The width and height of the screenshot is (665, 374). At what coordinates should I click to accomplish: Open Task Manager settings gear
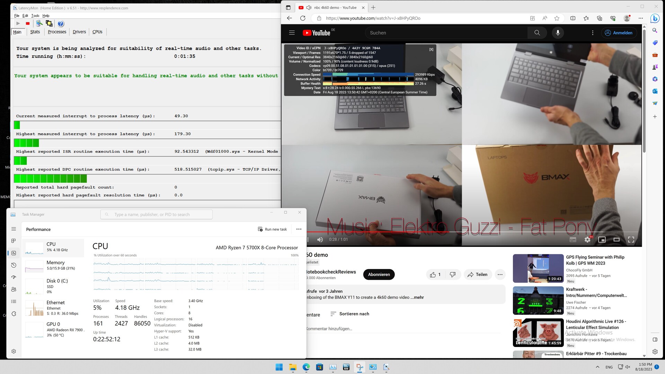(x=14, y=351)
